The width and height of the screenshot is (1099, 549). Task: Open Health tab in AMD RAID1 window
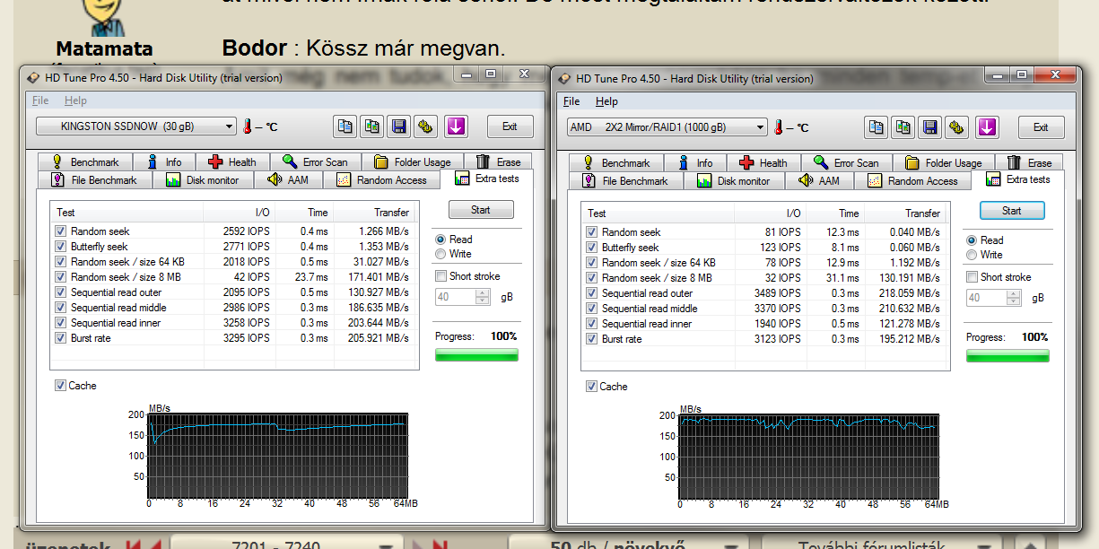(763, 163)
